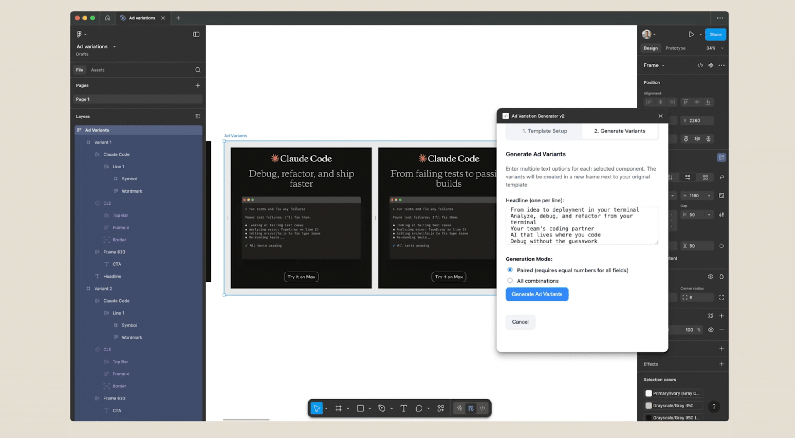
Task: Align right in the Alignment row
Action: point(672,102)
